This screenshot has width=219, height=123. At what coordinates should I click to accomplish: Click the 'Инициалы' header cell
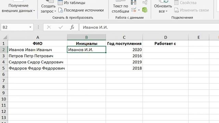(87, 43)
